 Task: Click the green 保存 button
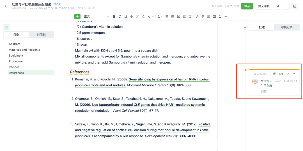pos(247,6)
